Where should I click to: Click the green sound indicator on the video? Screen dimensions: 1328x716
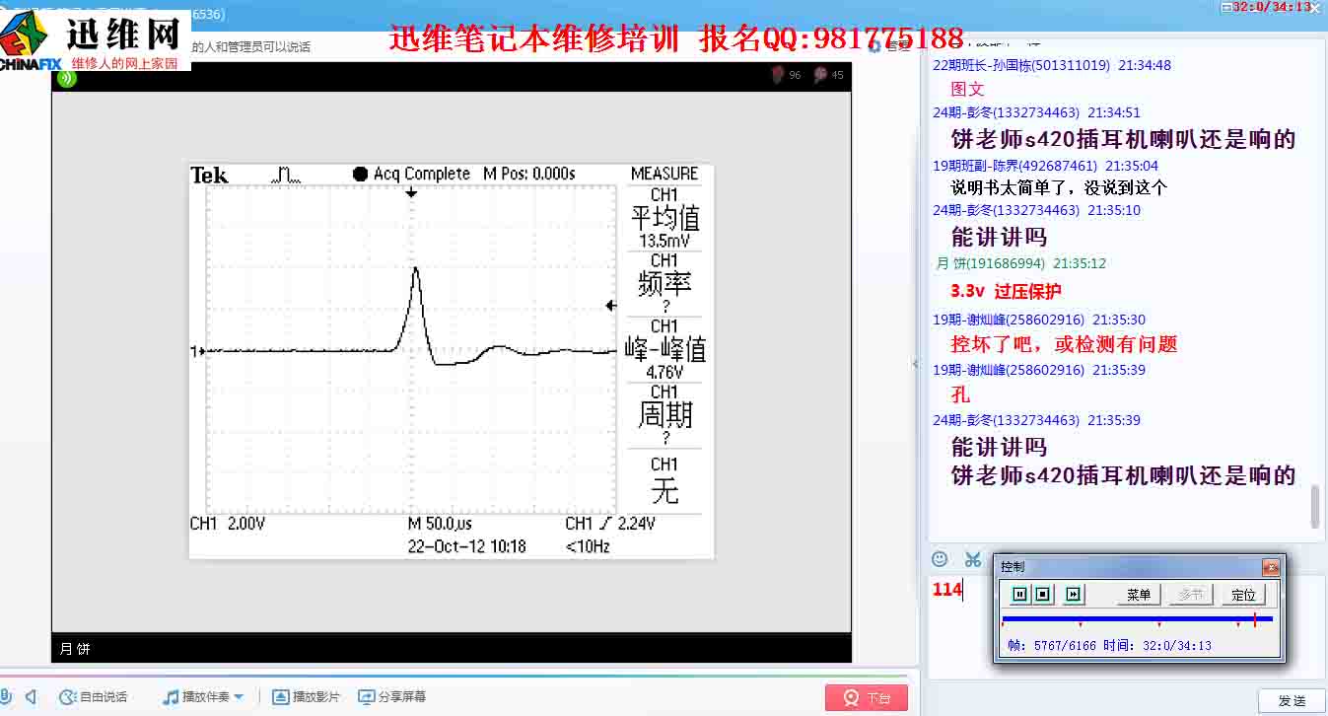(x=66, y=76)
